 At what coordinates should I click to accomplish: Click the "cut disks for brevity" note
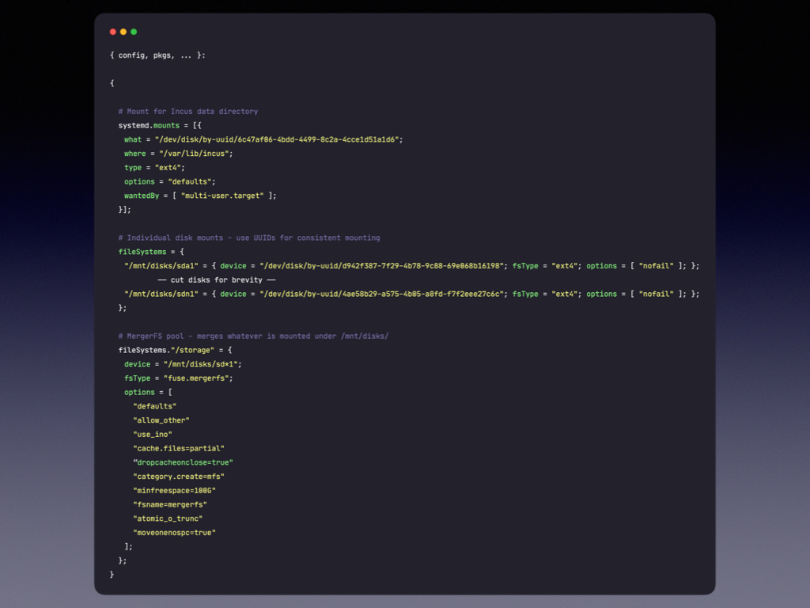pyautogui.click(x=217, y=279)
